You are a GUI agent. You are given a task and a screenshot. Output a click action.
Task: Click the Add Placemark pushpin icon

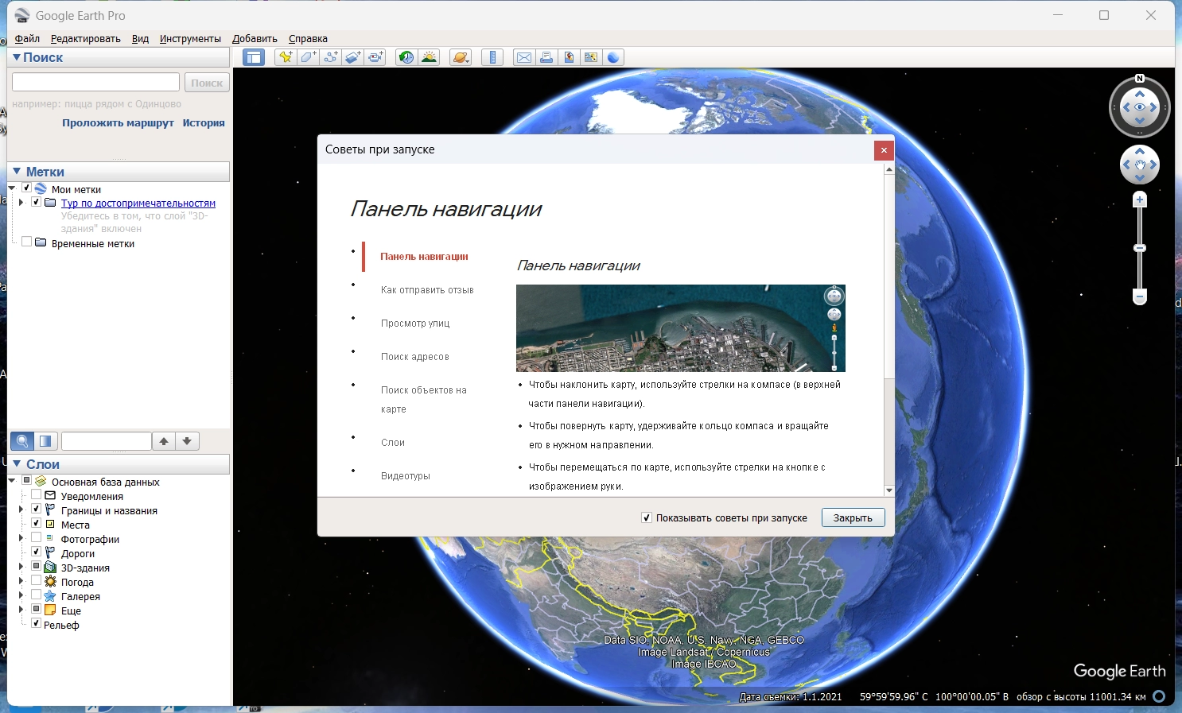click(x=285, y=57)
